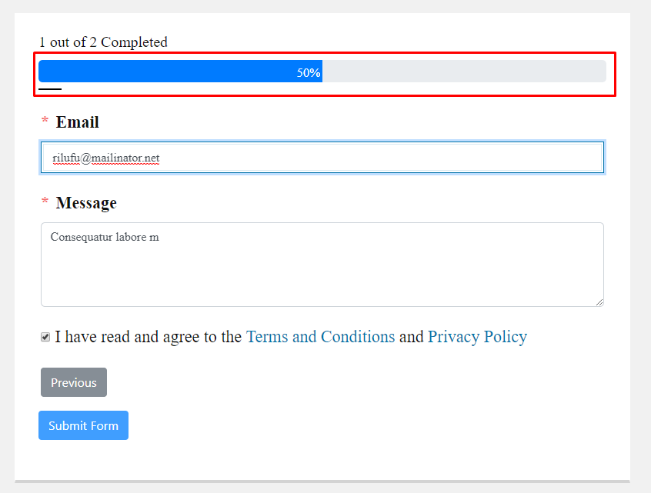Click the red asterisk beside Message
Image resolution: width=651 pixels, height=493 pixels.
click(x=45, y=202)
